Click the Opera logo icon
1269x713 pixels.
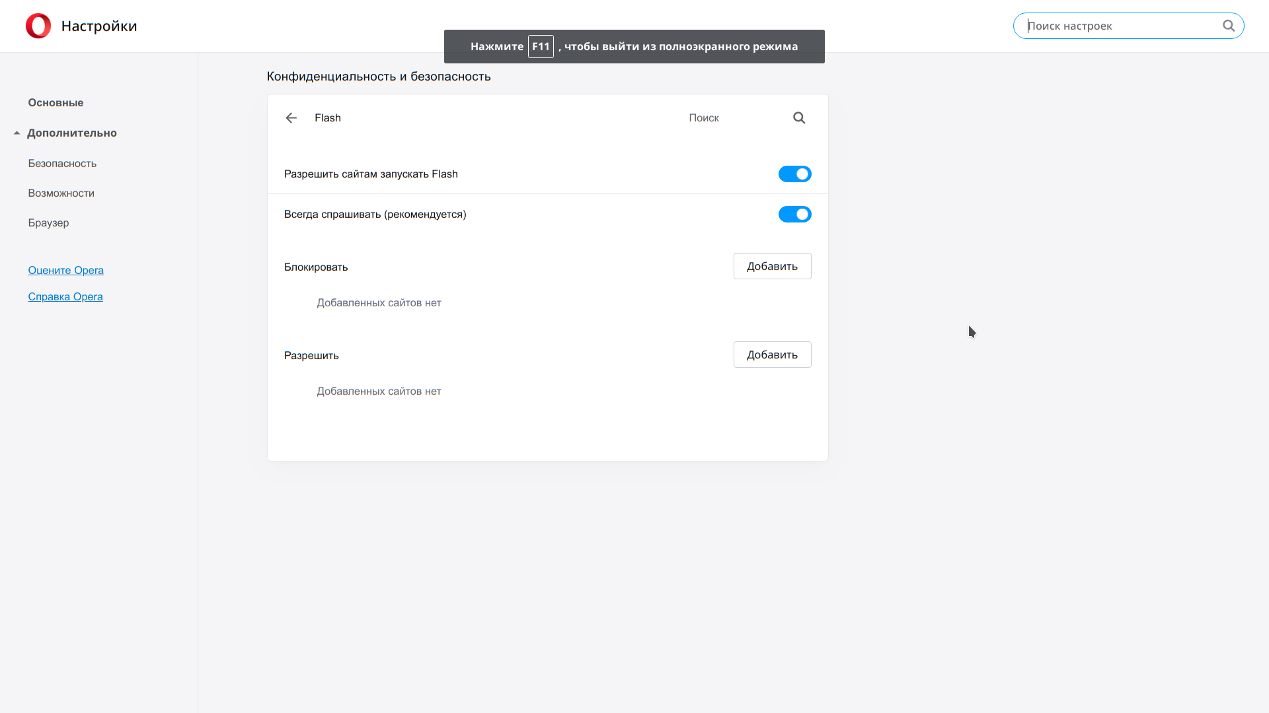coord(38,26)
